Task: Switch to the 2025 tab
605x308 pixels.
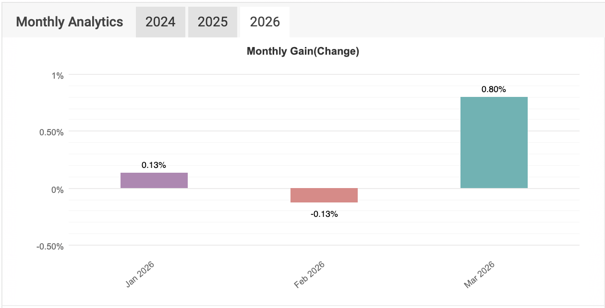Action: pos(213,22)
